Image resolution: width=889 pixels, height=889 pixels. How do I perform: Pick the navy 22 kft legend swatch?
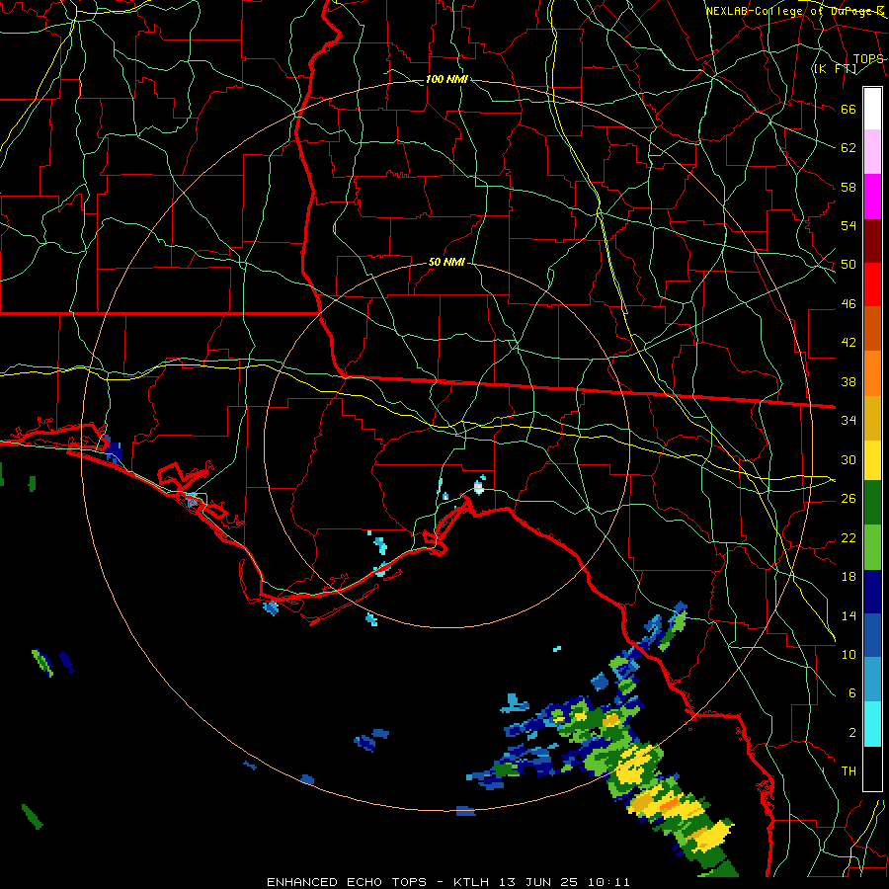[872, 592]
